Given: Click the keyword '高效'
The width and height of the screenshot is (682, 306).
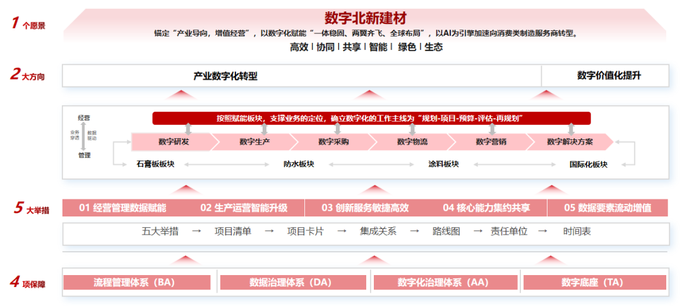Looking at the screenshot, I should pos(299,47).
